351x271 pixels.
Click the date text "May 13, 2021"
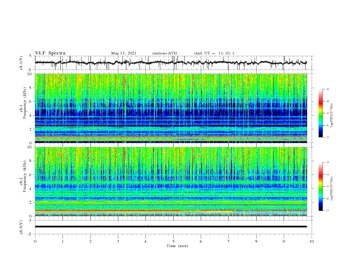click(124, 53)
